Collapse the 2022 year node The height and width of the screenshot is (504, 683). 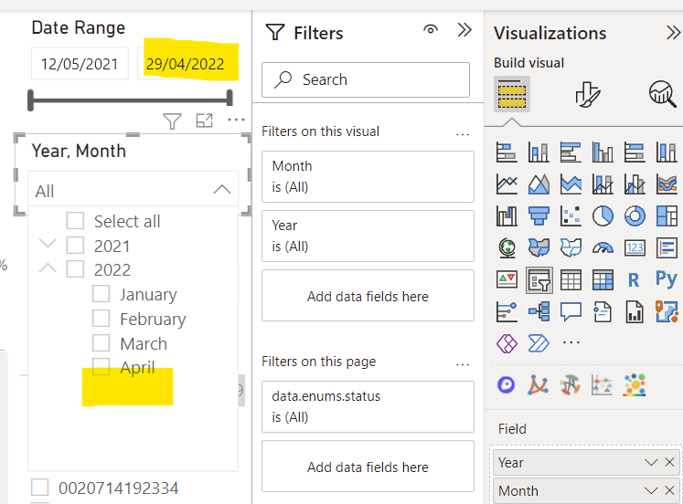pos(48,268)
